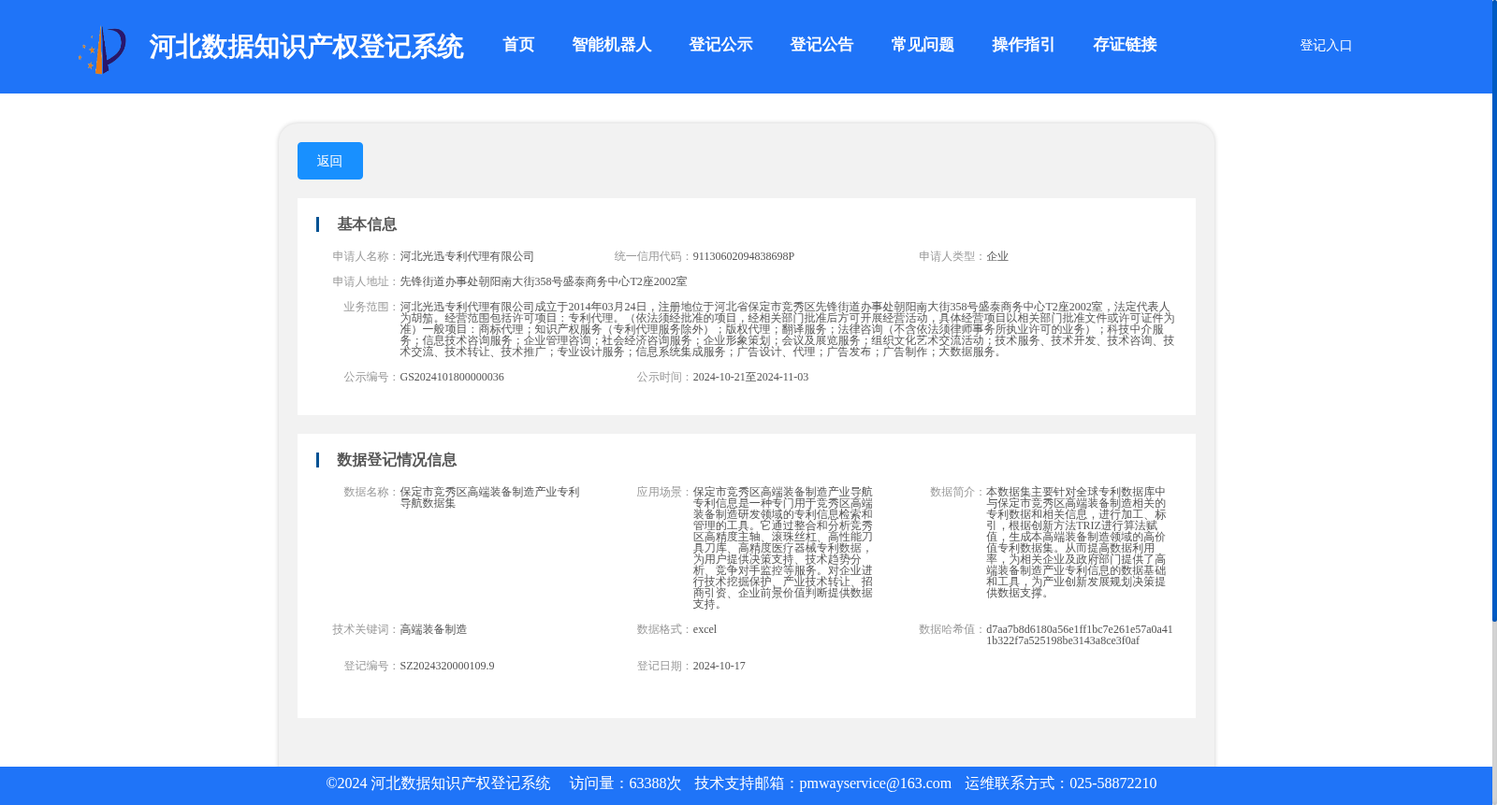Select the 基本信息 section heading
The height and width of the screenshot is (805, 1497).
(367, 224)
